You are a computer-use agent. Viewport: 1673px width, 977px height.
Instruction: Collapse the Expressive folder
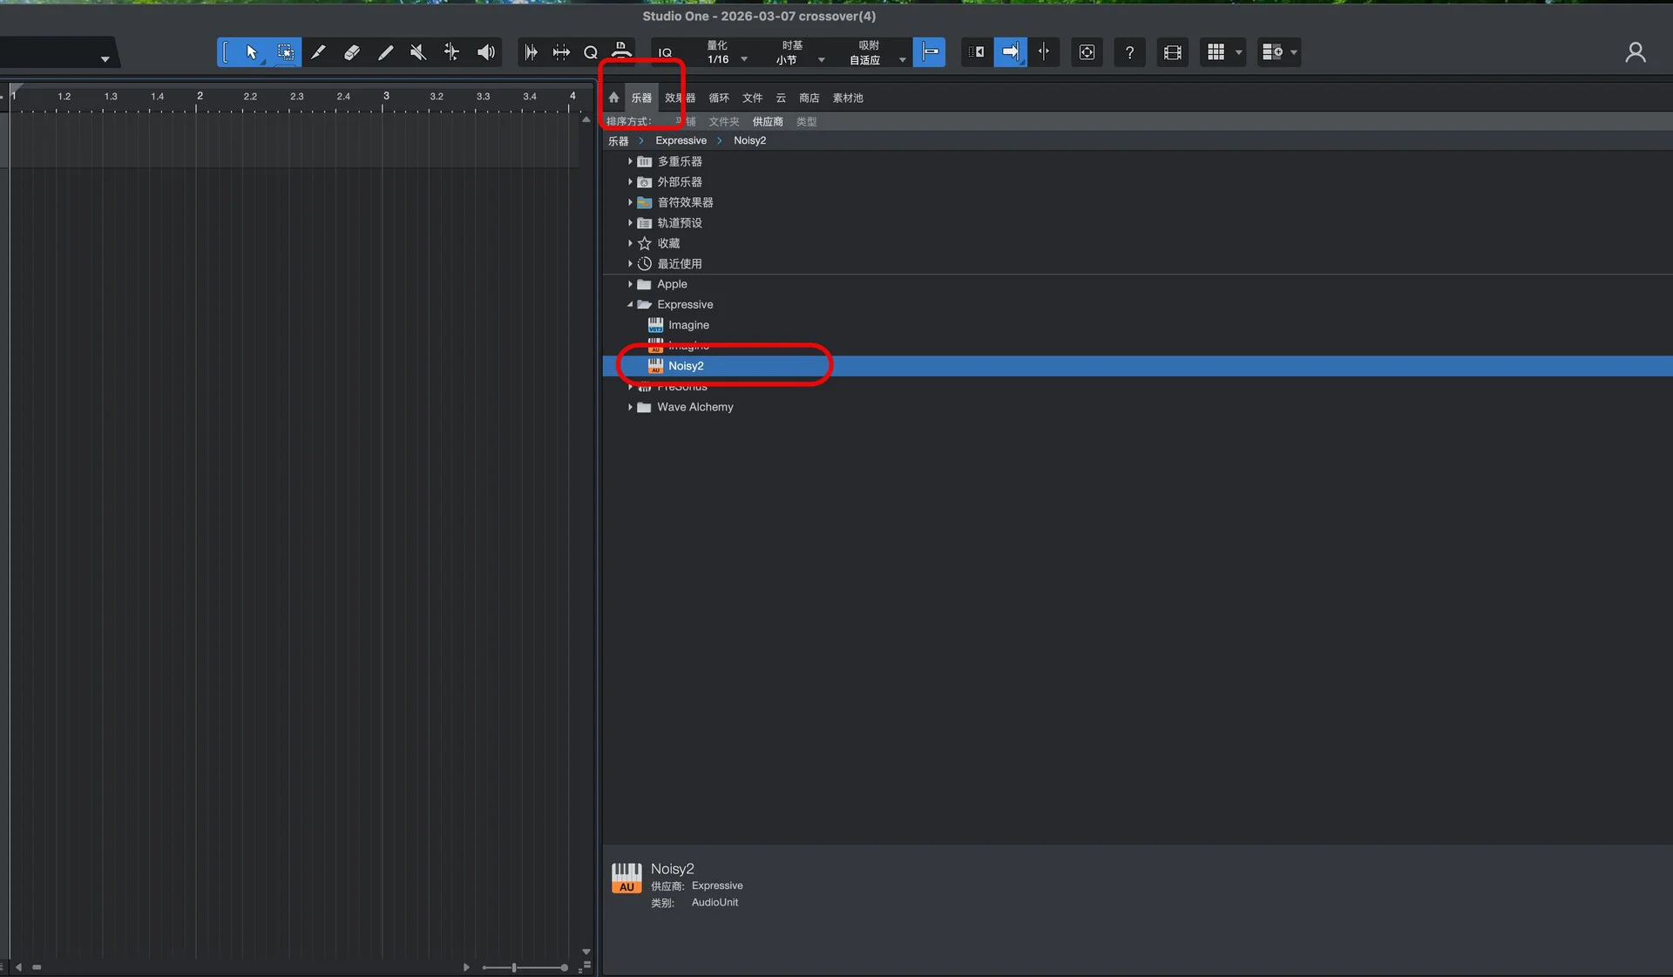click(630, 304)
